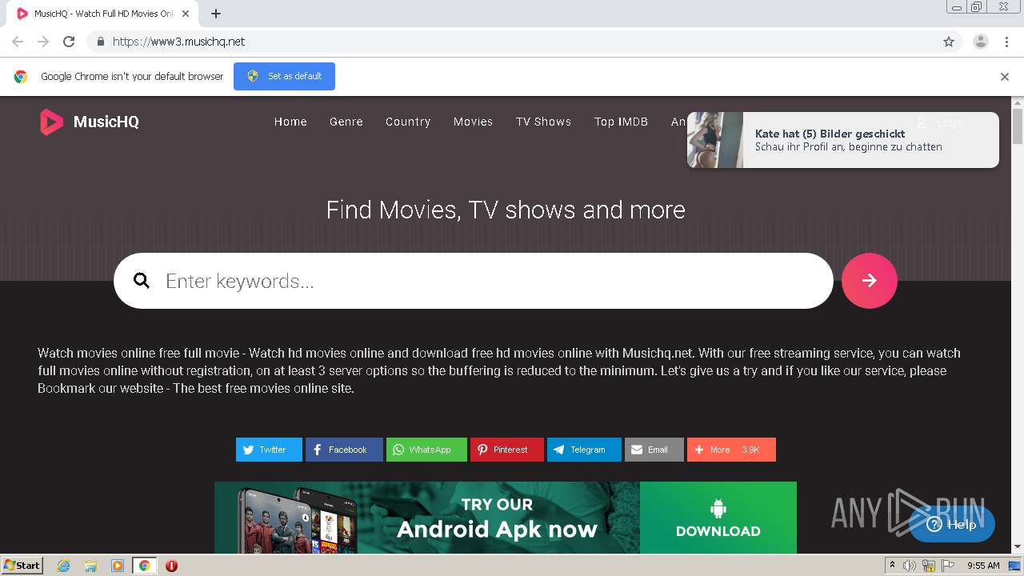Dismiss the default browser infobar
The height and width of the screenshot is (576, 1024).
coord(1005,77)
